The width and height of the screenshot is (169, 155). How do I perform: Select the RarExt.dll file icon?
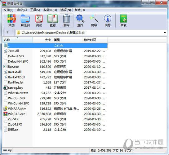(6, 72)
